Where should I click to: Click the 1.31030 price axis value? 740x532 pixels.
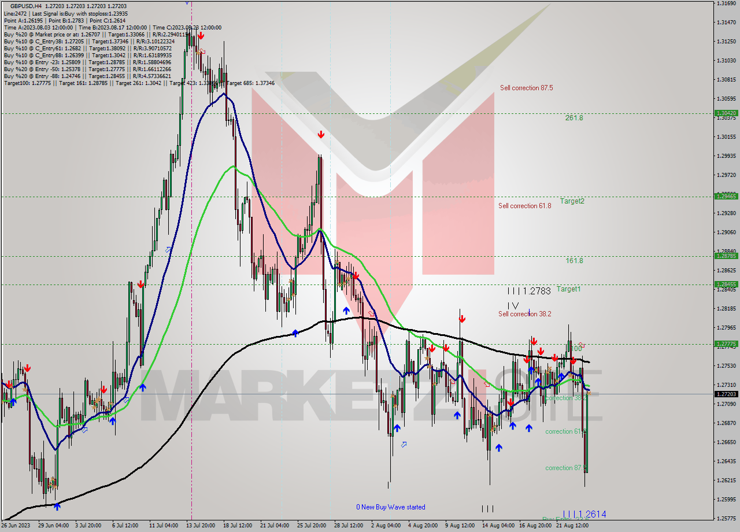tap(726, 61)
